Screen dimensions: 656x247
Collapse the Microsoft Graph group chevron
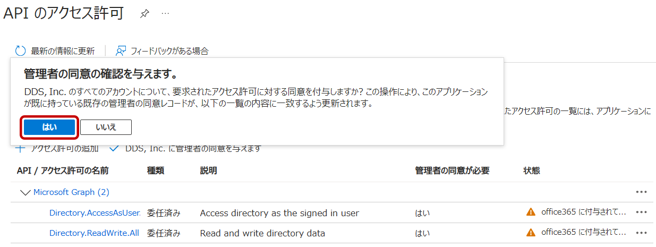coord(25,192)
